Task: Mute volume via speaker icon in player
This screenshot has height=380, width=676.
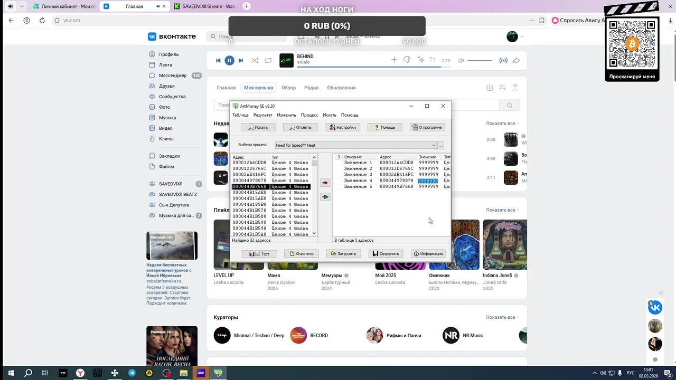Action: [x=461, y=61]
